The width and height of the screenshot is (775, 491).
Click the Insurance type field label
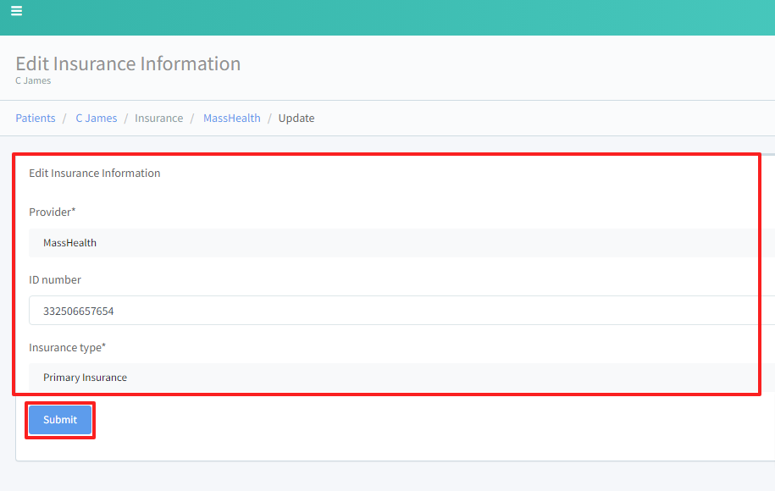pyautogui.click(x=67, y=347)
